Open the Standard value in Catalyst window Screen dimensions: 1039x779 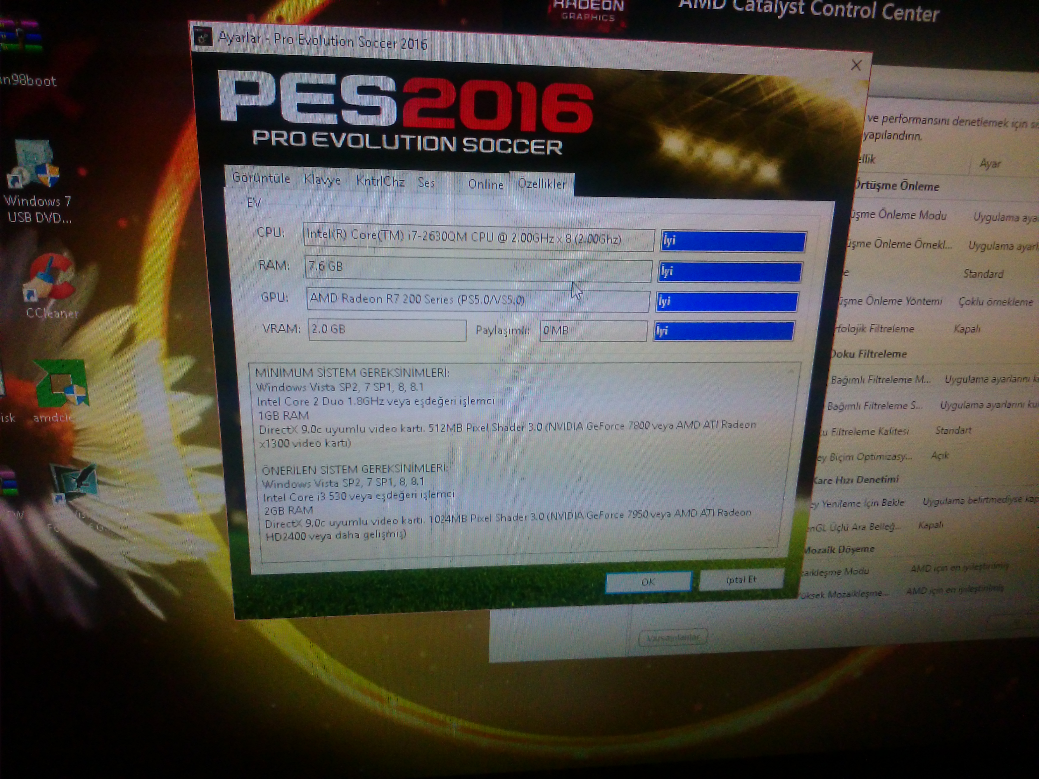pyautogui.click(x=983, y=274)
